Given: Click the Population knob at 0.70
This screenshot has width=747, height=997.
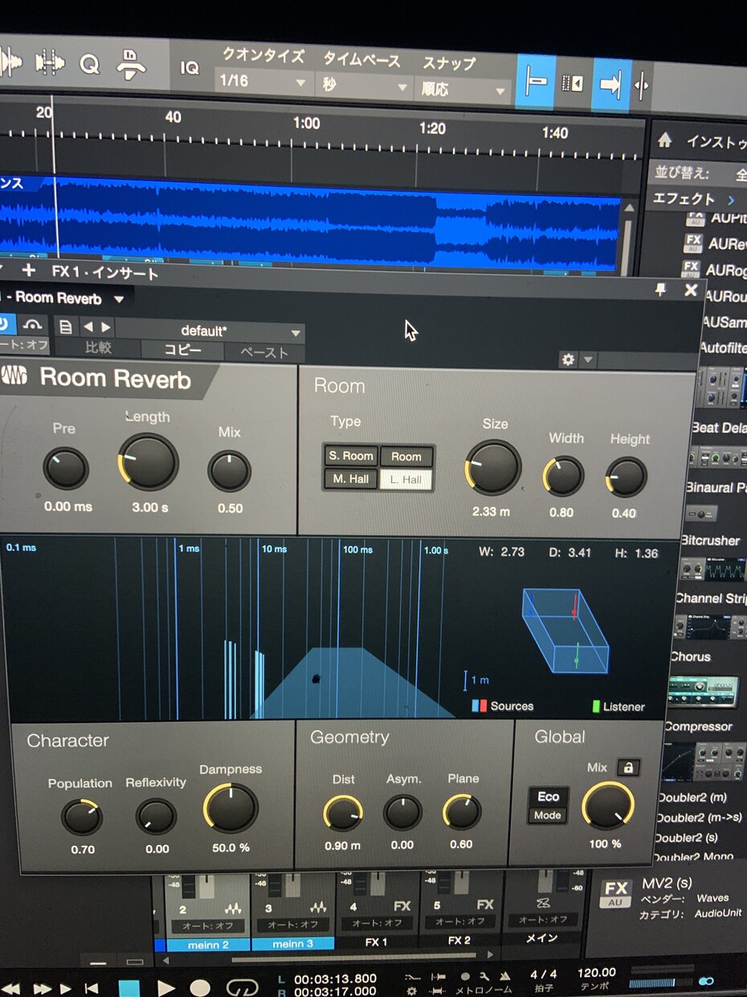Looking at the screenshot, I should point(81,818).
